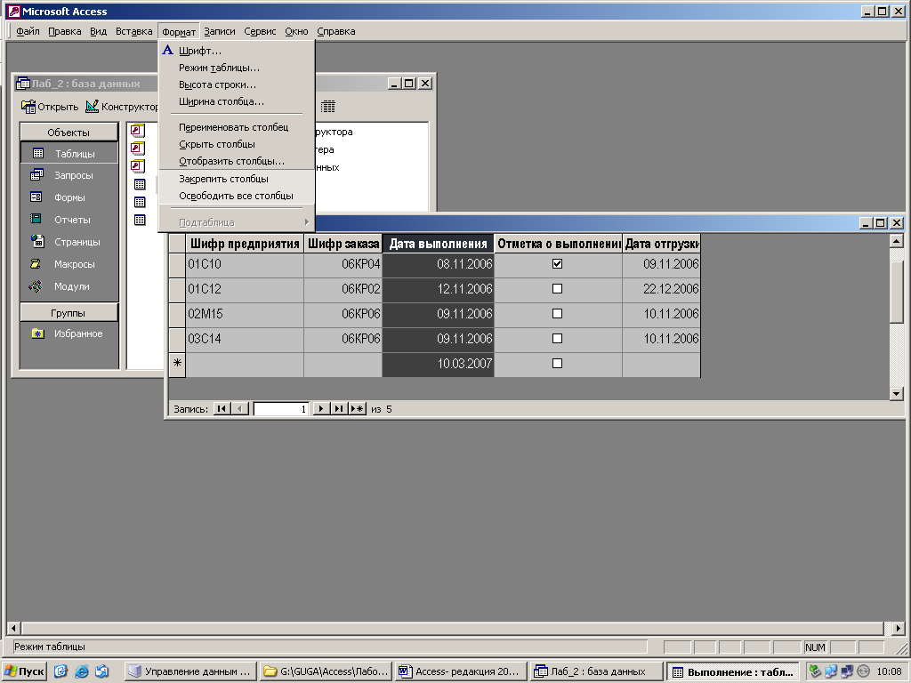Click Конструктор in database window toolbar

tap(122, 107)
